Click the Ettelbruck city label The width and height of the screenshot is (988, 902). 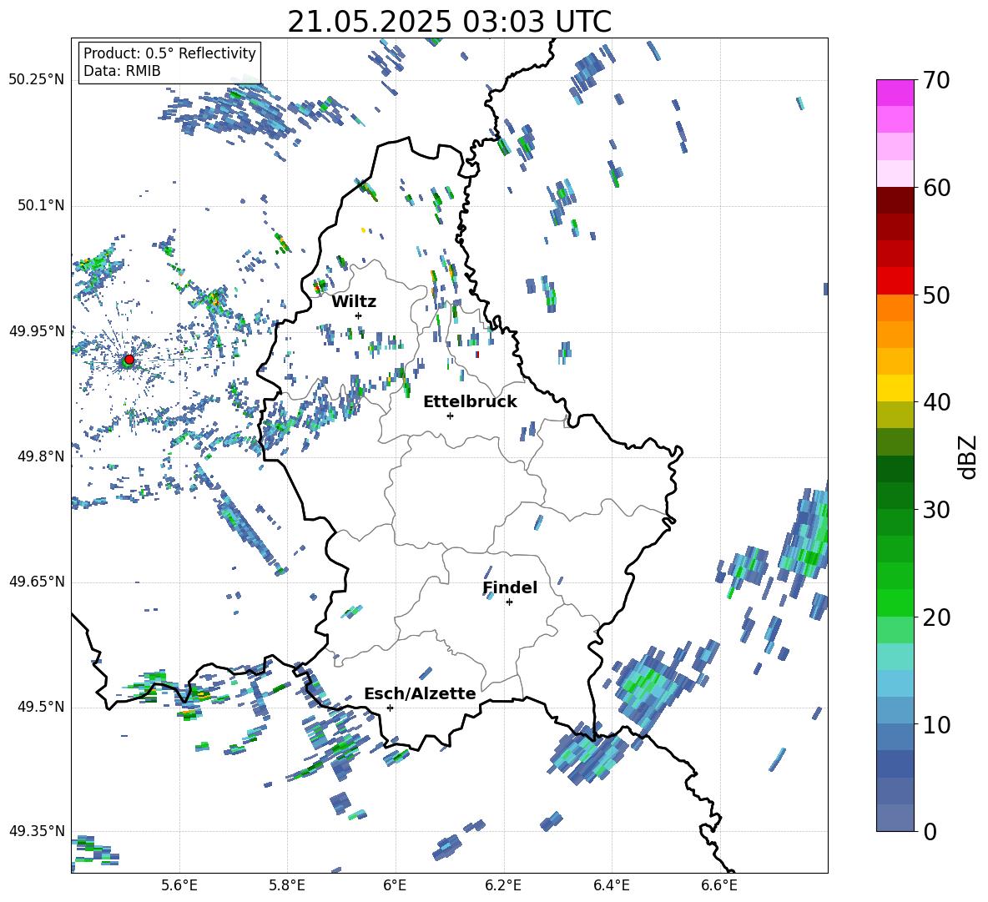tap(470, 402)
